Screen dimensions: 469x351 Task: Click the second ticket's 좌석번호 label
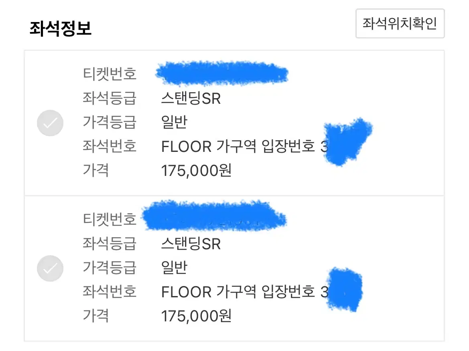(x=110, y=292)
